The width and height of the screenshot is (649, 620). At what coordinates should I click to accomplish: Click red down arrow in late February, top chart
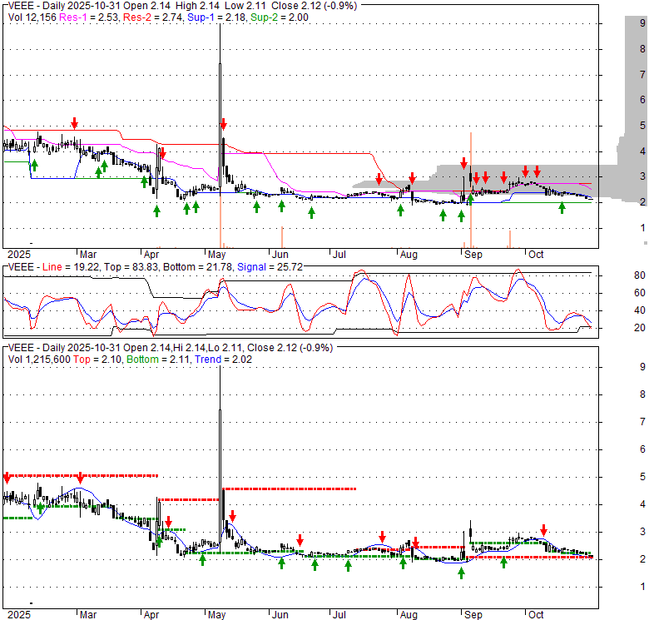coord(74,123)
